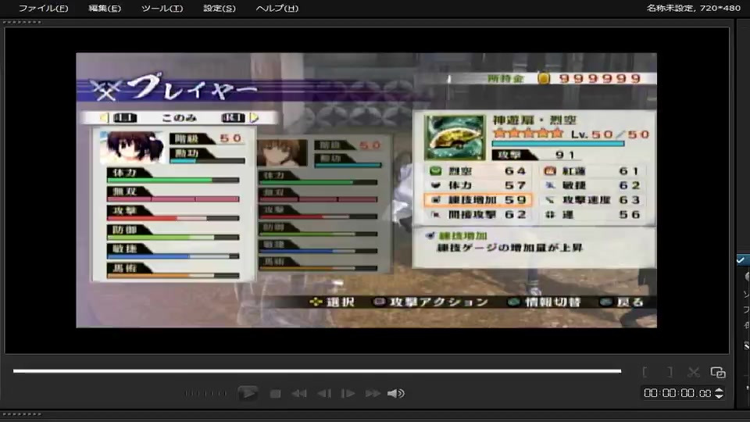Set mark-out with the right bracket icon

[670, 372]
